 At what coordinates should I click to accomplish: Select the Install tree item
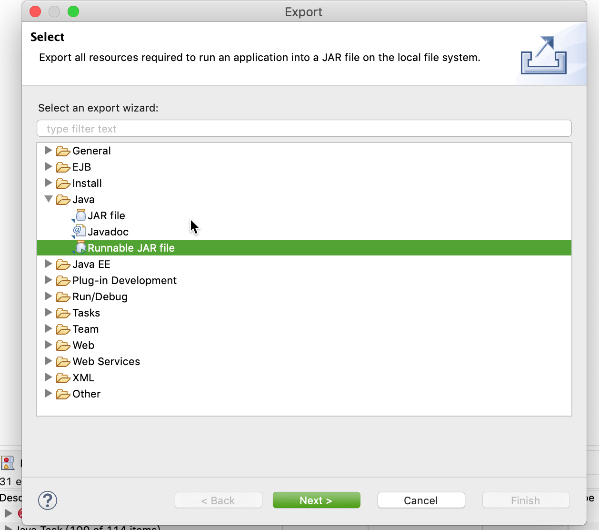click(87, 183)
